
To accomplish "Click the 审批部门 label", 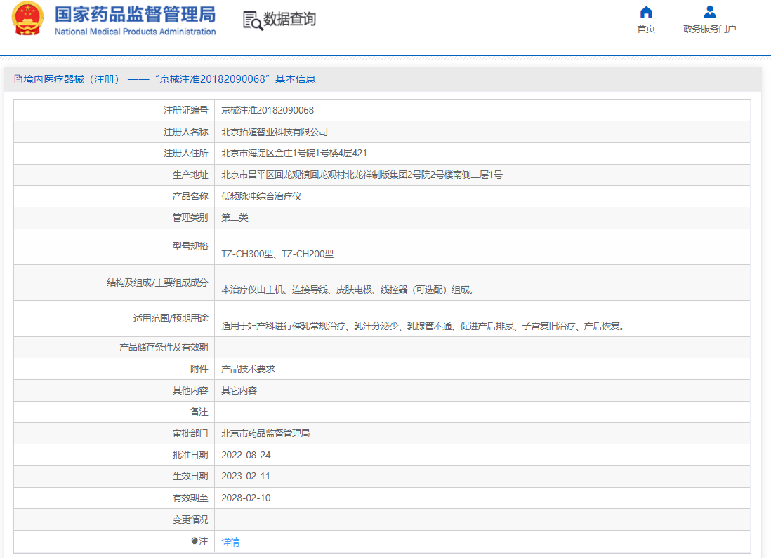I will 190,433.
